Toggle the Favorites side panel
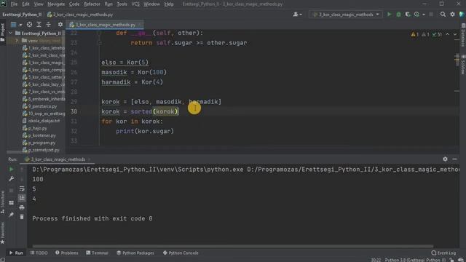Image resolution: width=466 pixels, height=262 pixels. [x=3, y=233]
